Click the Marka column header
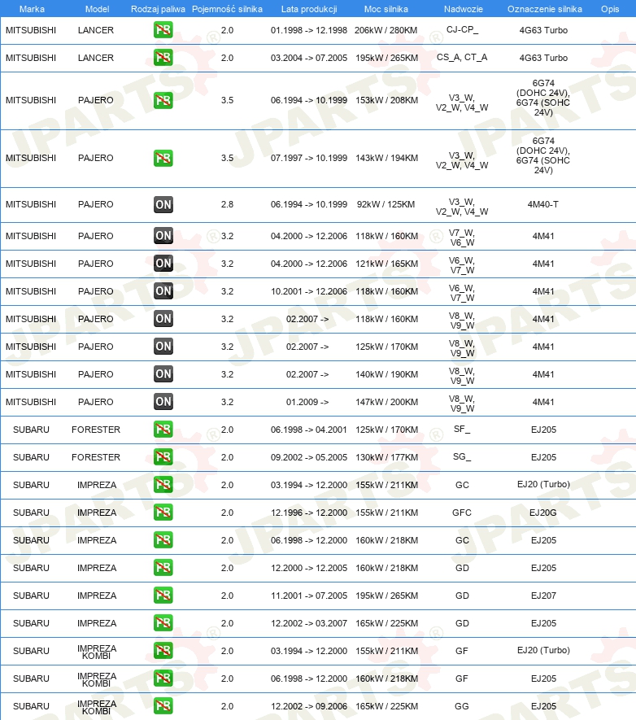The height and width of the screenshot is (720, 636). (32, 9)
